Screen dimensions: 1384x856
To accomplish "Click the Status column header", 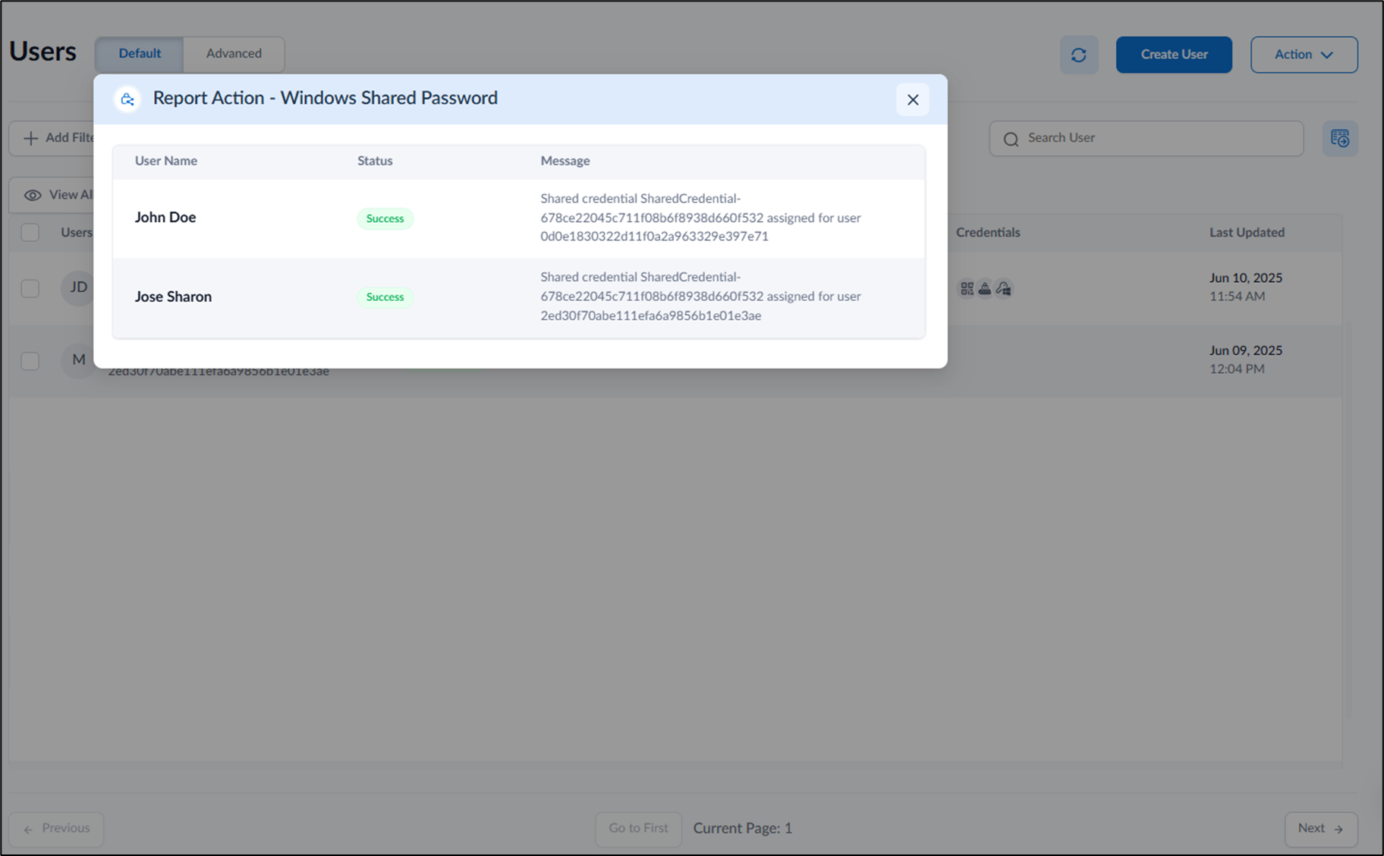I will point(375,161).
